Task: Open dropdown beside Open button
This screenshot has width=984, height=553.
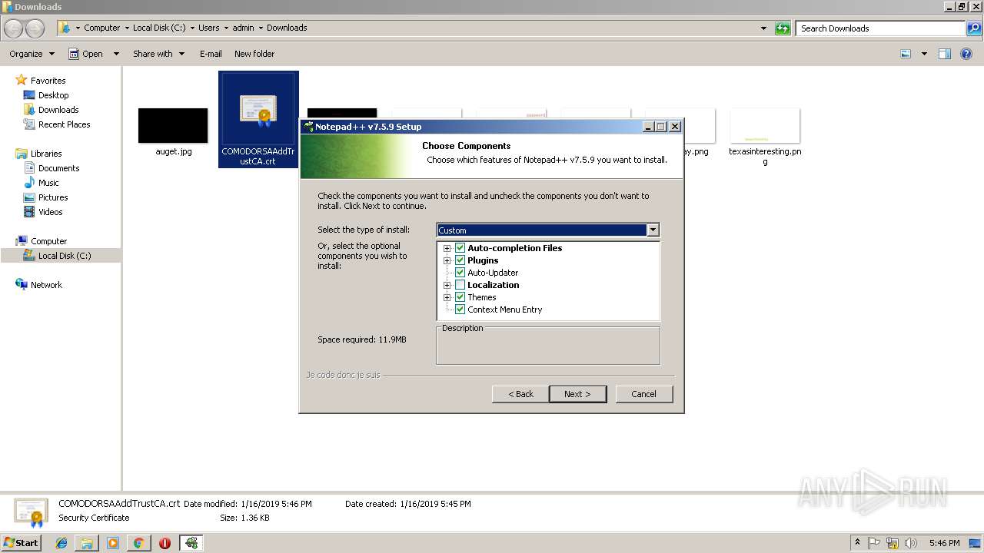Action: 116,54
